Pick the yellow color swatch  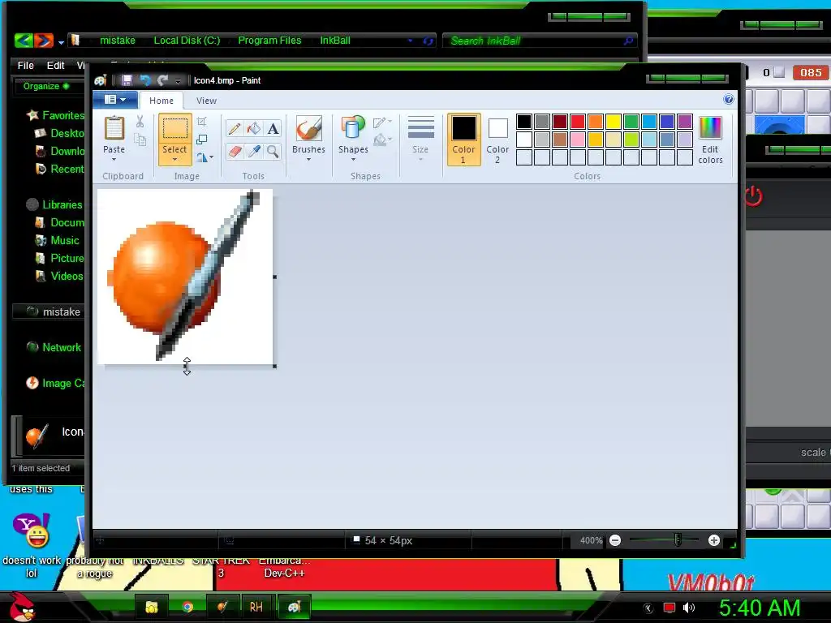pos(614,122)
